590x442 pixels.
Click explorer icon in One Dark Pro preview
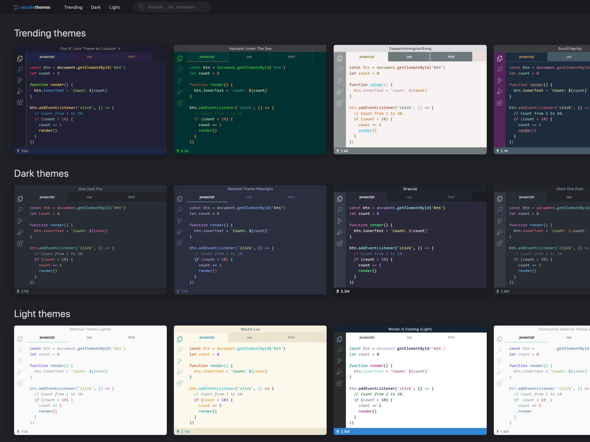coord(20,199)
